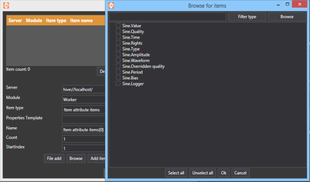Click the Select all button
310x182 pixels.
tap(176, 173)
